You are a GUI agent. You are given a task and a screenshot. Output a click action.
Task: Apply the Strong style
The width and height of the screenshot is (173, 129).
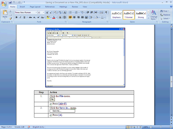[x=141, y=15]
